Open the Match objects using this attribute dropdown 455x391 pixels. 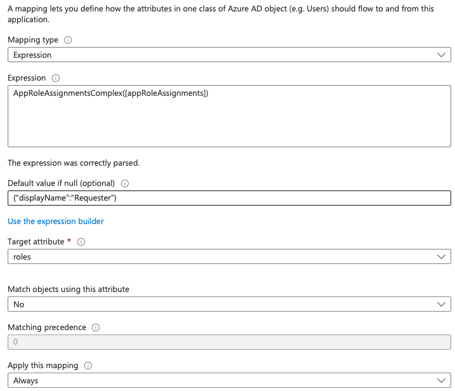click(229, 305)
